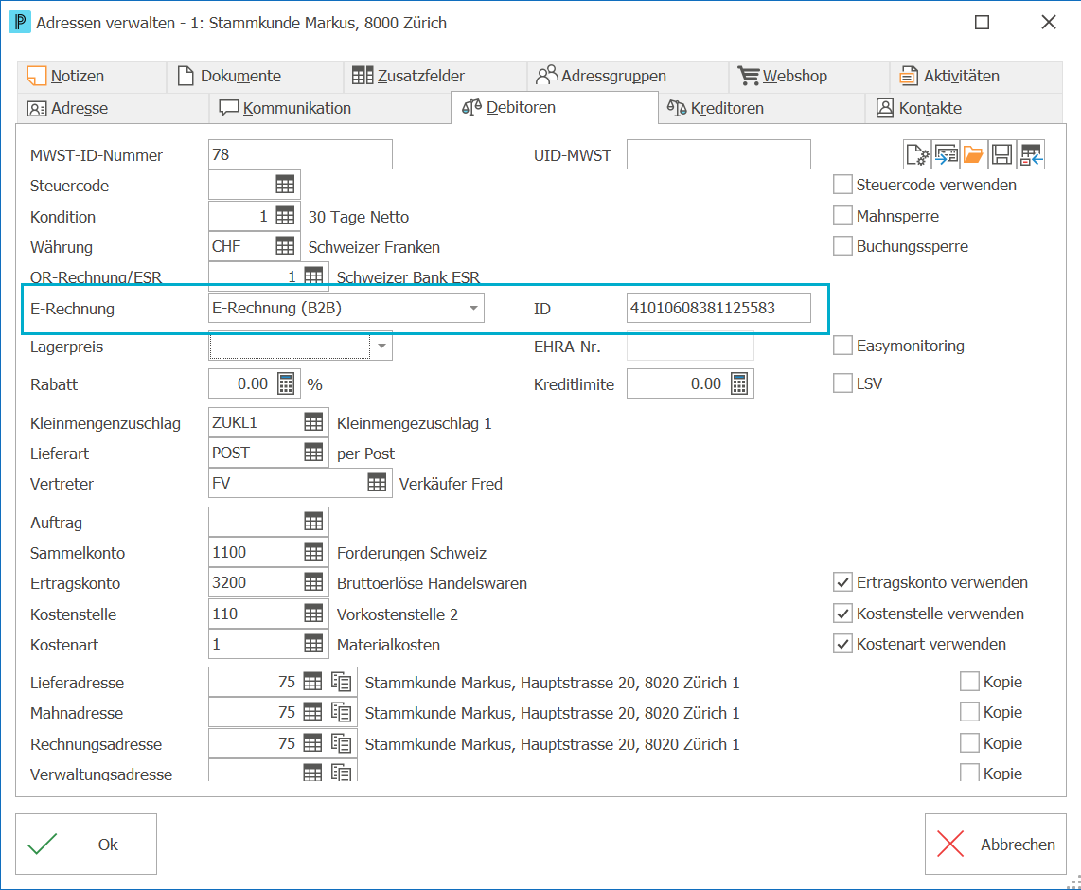The width and height of the screenshot is (1081, 890).
Task: Click the Lieferadresse address details icon
Action: tap(342, 682)
